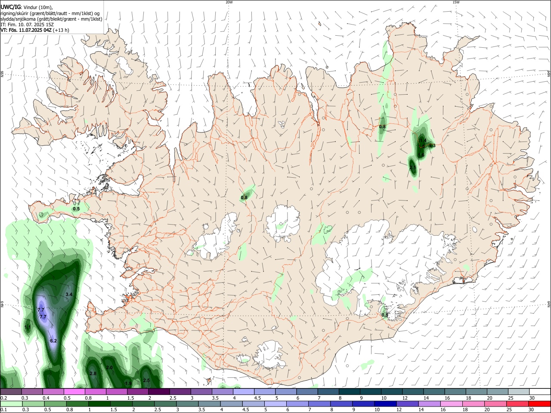
Task: Click the 6.2 precipitation value on the map
Action: (x=53, y=341)
